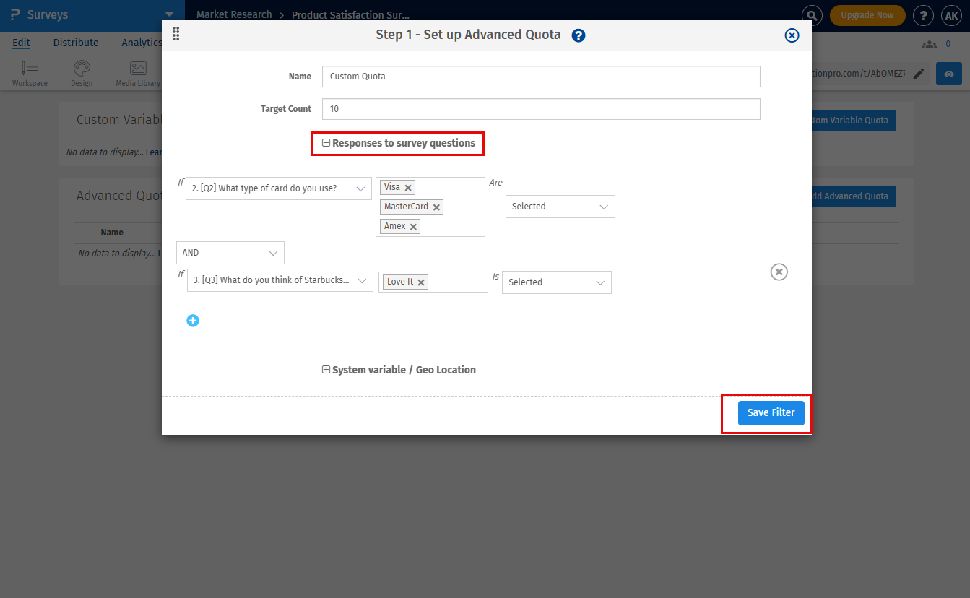Viewport: 970px width, 598px height.
Task: Click the drag handle in the dialog corner
Action: (x=176, y=33)
